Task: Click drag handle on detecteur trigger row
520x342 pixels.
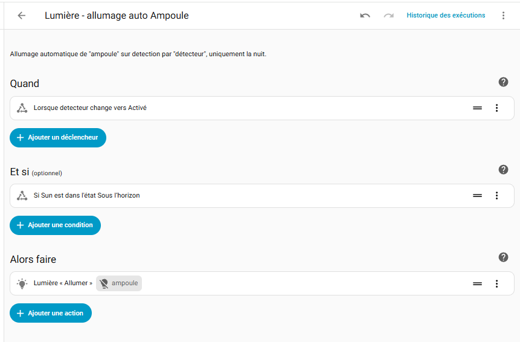Action: (477, 108)
